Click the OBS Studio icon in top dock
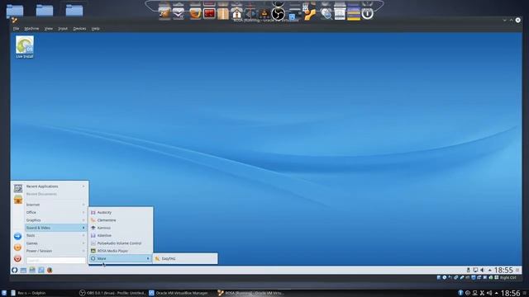This screenshot has width=529, height=297. coord(279,14)
